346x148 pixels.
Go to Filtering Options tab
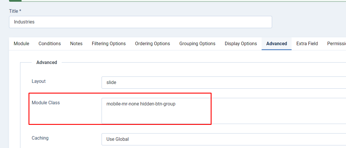click(109, 44)
